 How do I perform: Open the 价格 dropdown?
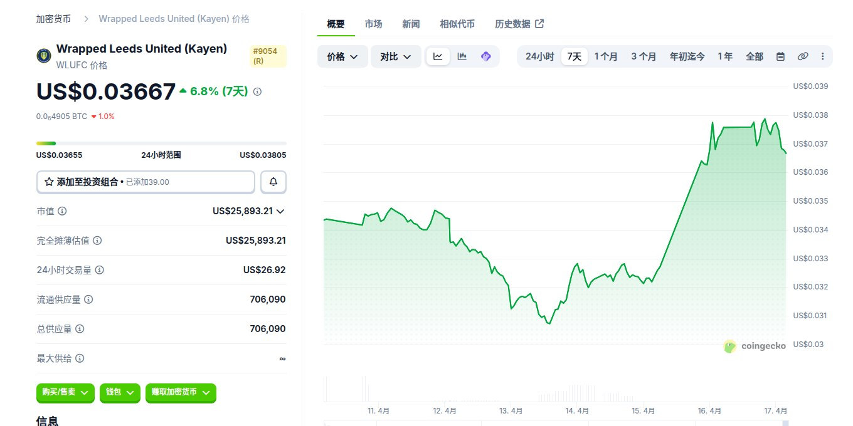tap(342, 56)
